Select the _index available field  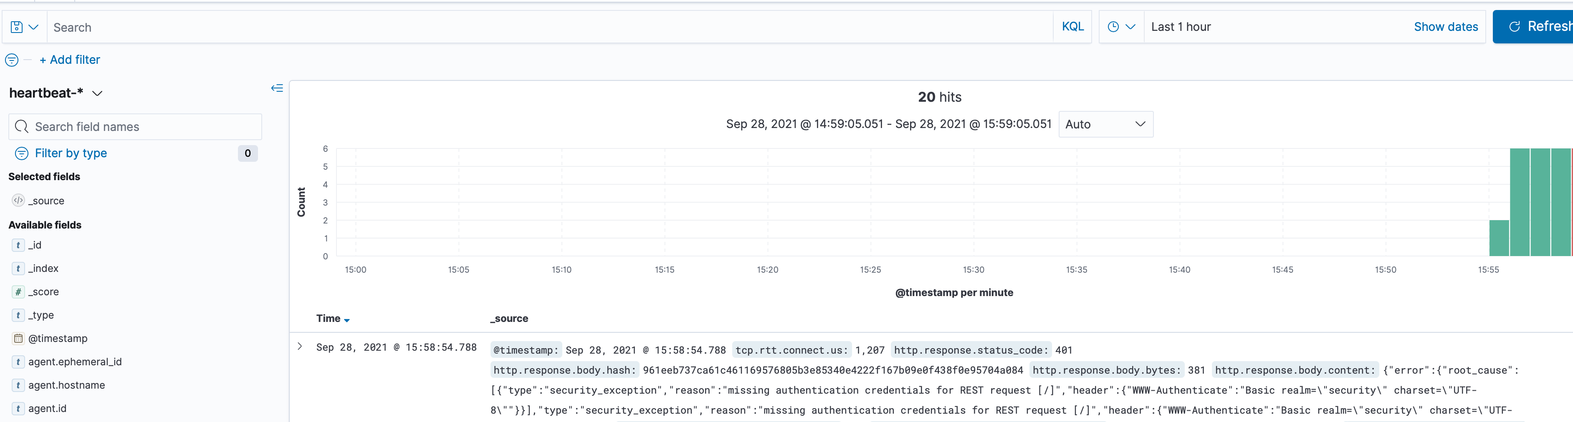(x=43, y=268)
